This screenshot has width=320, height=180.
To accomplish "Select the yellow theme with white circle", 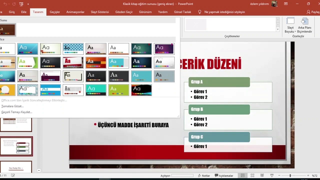I will coord(7,90).
